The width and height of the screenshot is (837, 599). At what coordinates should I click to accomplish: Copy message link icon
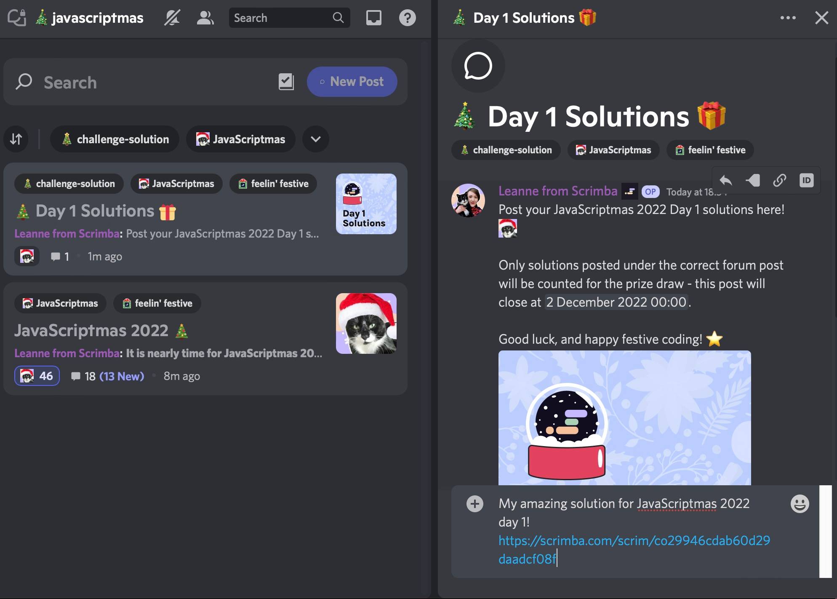[x=779, y=180]
